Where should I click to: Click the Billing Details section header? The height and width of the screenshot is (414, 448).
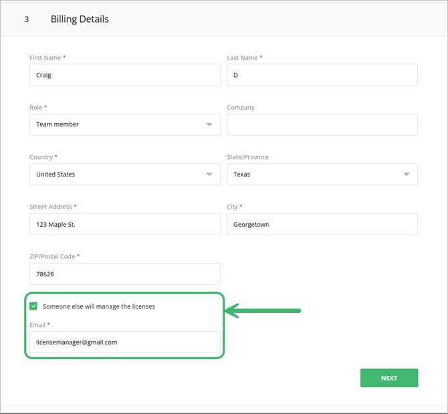click(x=80, y=19)
